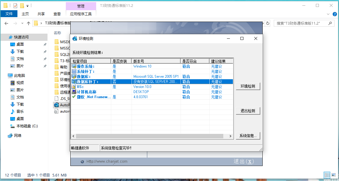
Task: Select the 帮助 folder in file list
Action: tap(64, 67)
